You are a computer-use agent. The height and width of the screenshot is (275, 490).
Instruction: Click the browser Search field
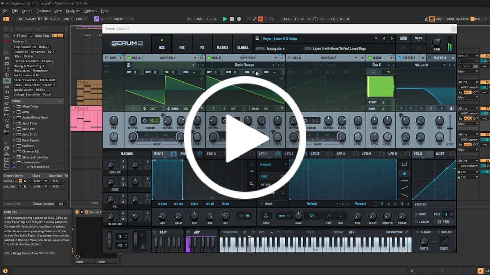point(40,29)
